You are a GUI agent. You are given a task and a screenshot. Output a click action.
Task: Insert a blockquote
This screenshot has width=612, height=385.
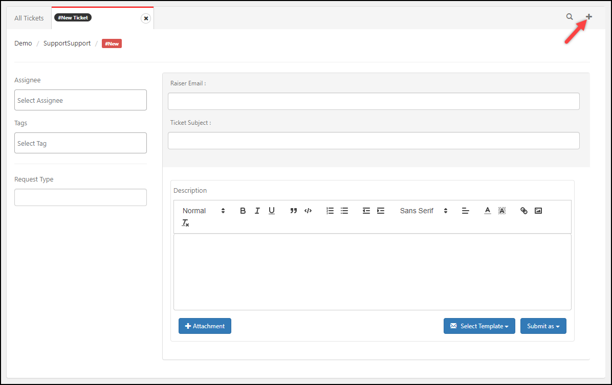pos(294,211)
